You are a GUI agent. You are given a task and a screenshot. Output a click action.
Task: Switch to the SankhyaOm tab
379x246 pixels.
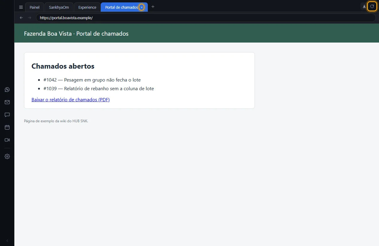click(59, 7)
